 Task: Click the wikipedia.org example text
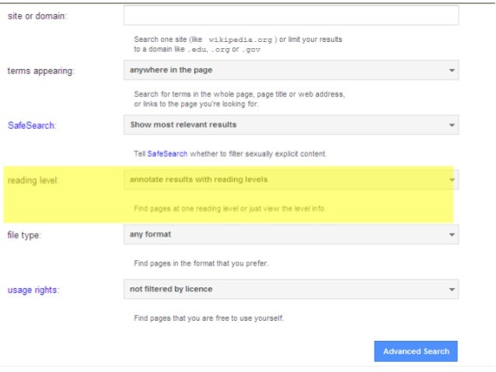pyautogui.click(x=240, y=39)
